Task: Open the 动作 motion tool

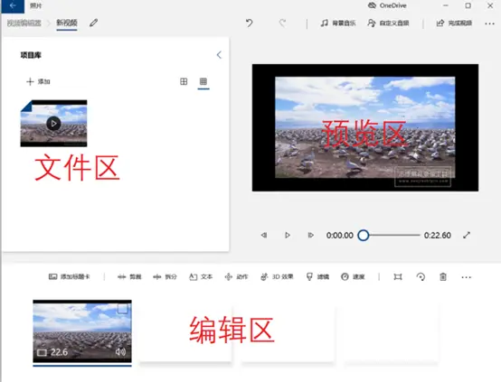Action: click(x=236, y=276)
